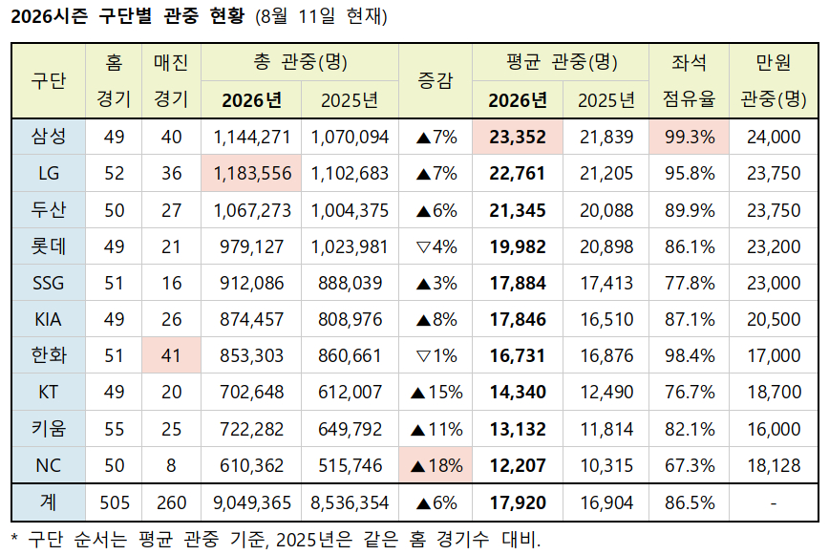Click the total '8,536,354'

tap(350, 502)
